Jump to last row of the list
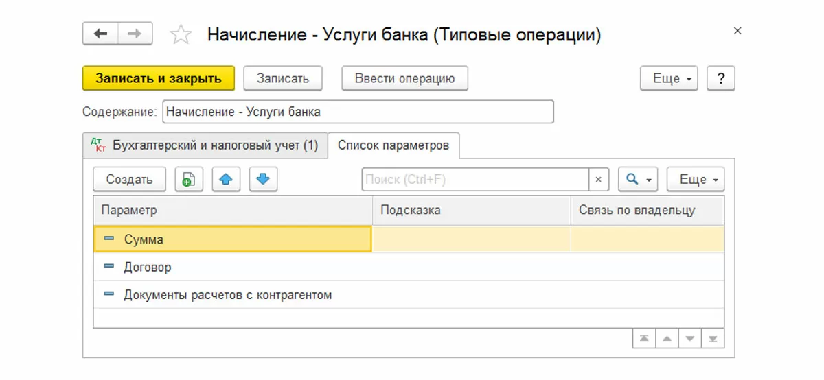Viewport: 824px width, 380px height. 713,339
